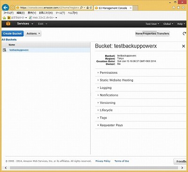Click the browser address bar URL field
The width and height of the screenshot is (188, 172).
click(x=49, y=8)
